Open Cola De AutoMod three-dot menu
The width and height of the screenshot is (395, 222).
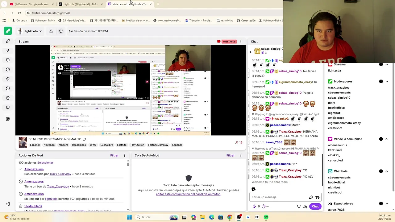[241, 155]
